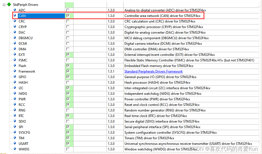262x154 pixels.
Task: Click the blue diamond icon beside ADC
Action: coord(15,10)
